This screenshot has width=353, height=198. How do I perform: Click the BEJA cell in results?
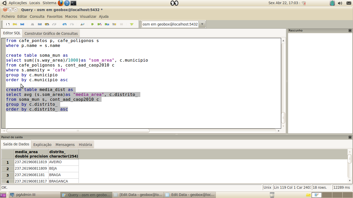click(x=64, y=169)
